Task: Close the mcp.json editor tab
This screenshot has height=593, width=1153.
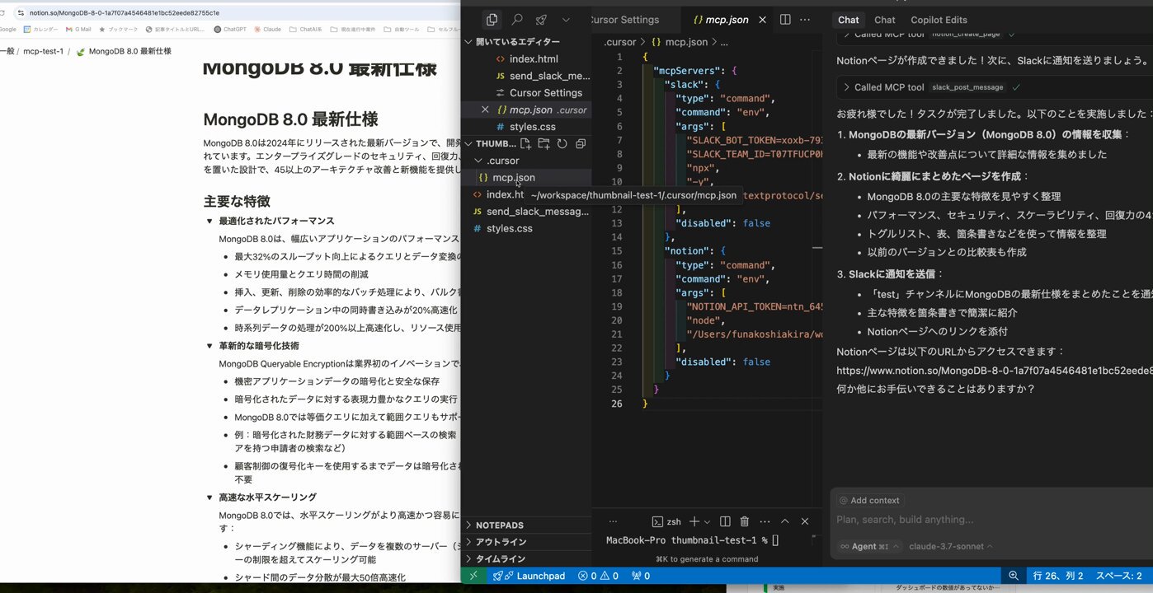Action: tap(762, 20)
